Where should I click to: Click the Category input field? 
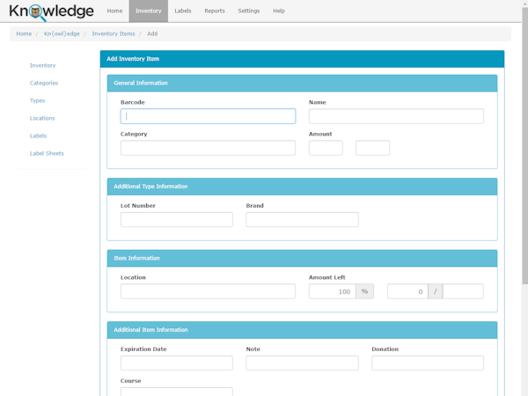pyautogui.click(x=208, y=148)
